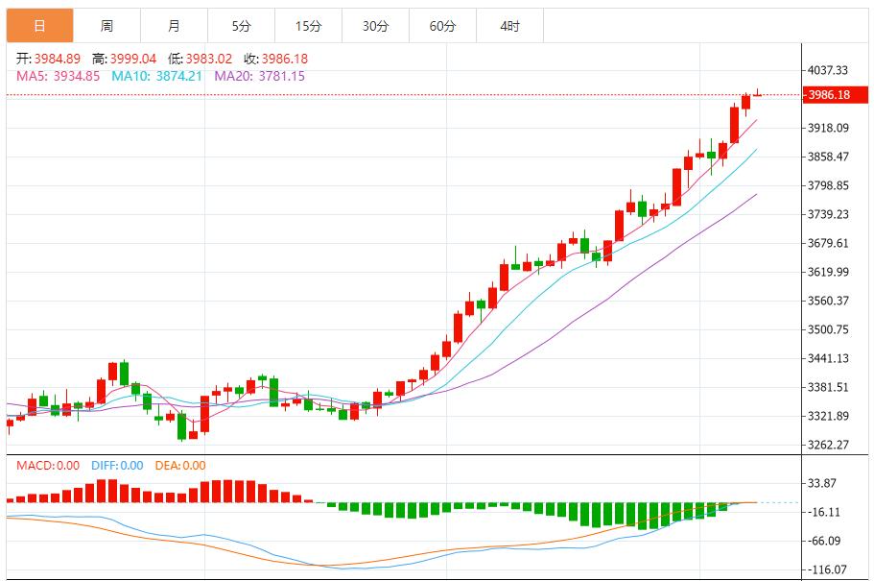Switch to the 4时 four-hour tab
The image size is (874, 581).
509,26
